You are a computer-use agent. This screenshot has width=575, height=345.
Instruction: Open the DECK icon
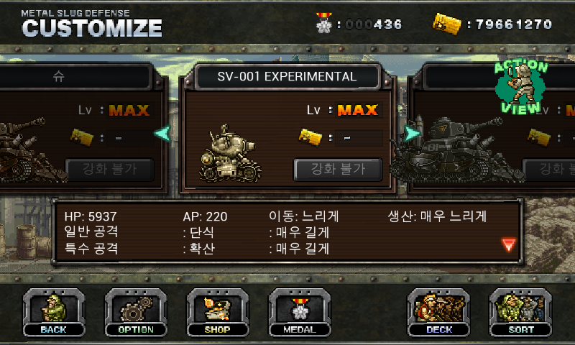click(438, 313)
